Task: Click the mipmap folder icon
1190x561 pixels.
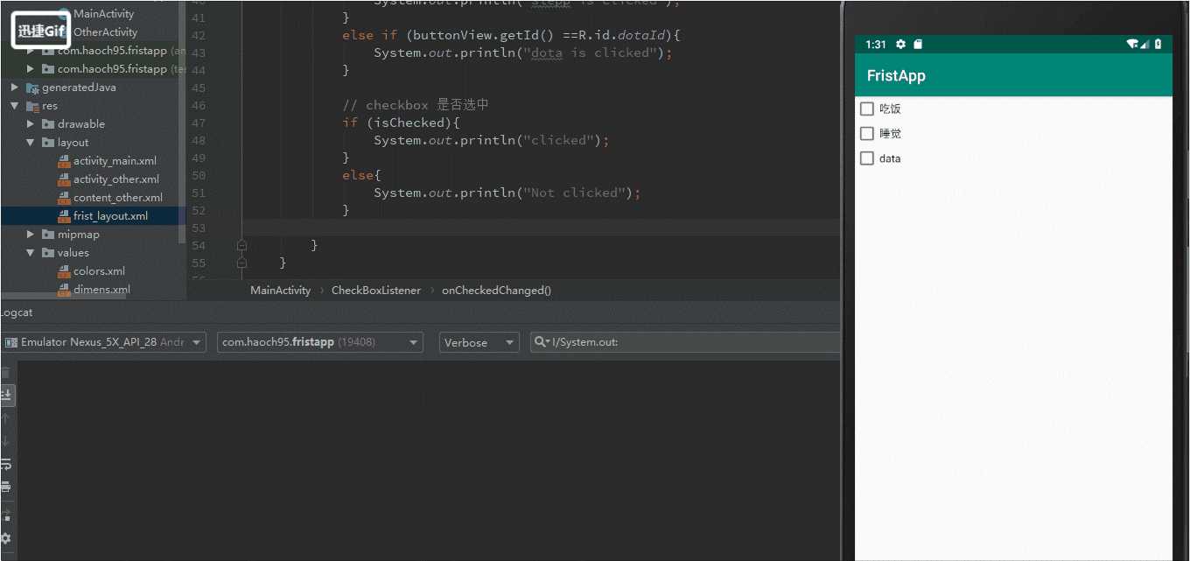Action: point(48,235)
